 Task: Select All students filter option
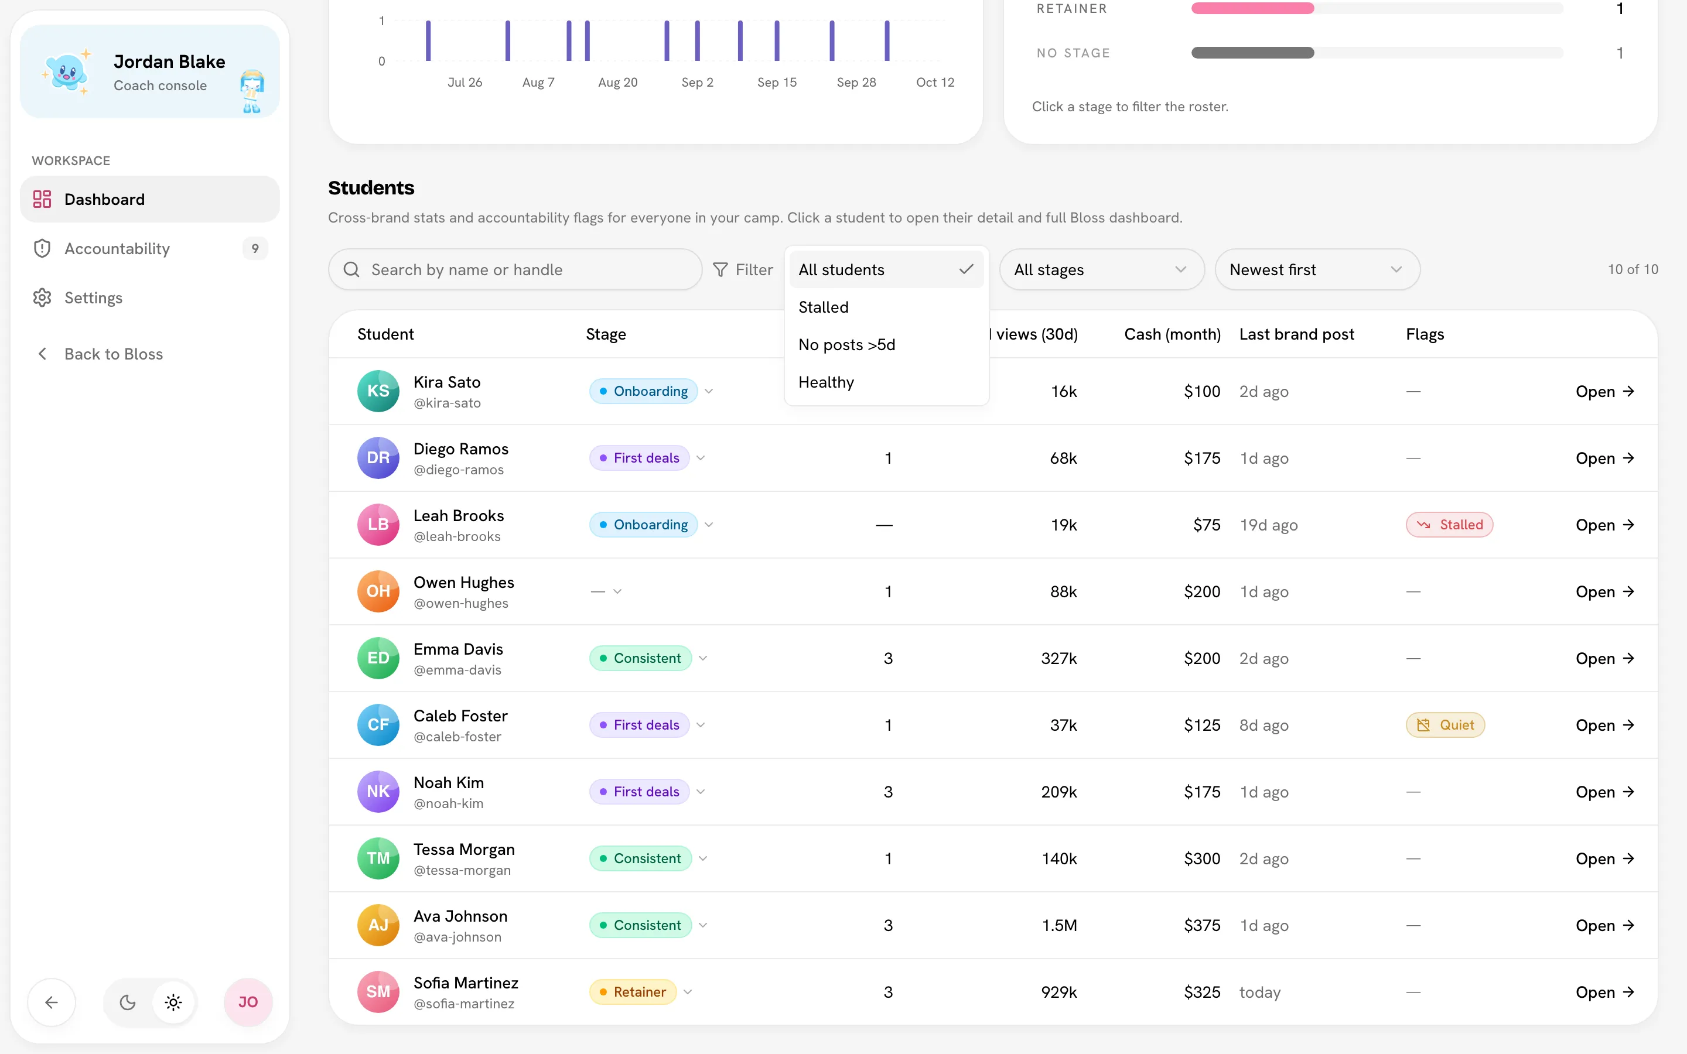(x=886, y=270)
